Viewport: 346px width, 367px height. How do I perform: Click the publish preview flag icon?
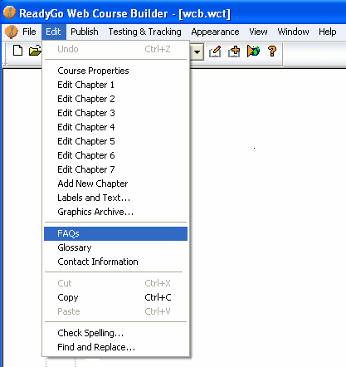click(253, 51)
